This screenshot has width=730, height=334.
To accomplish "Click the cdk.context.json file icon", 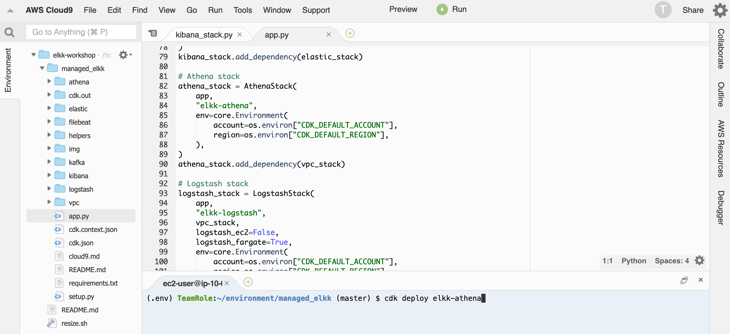I will click(x=59, y=229).
